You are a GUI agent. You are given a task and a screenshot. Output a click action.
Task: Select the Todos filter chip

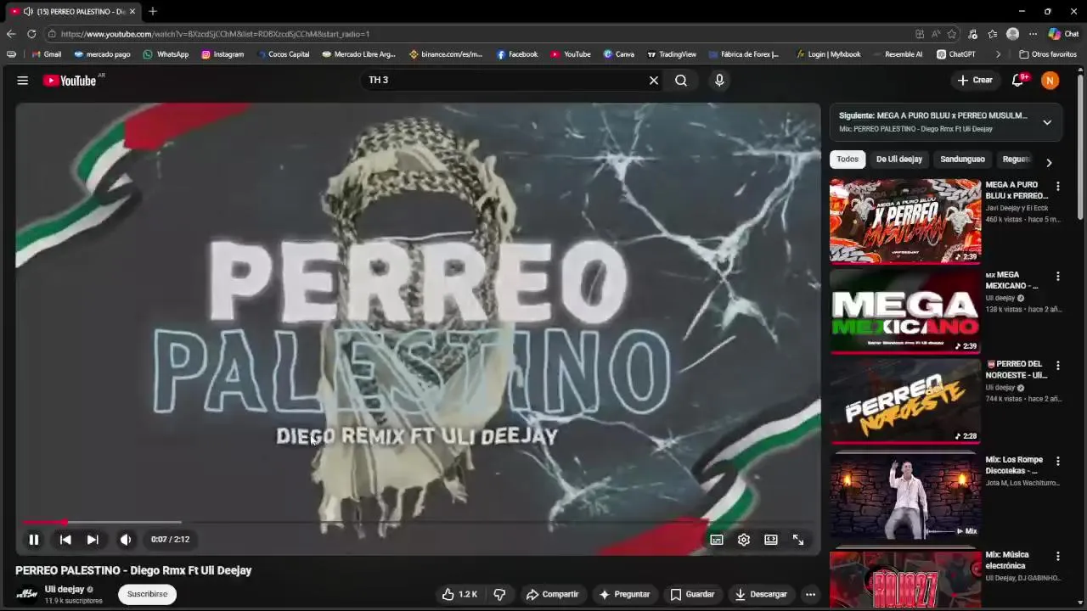point(848,160)
